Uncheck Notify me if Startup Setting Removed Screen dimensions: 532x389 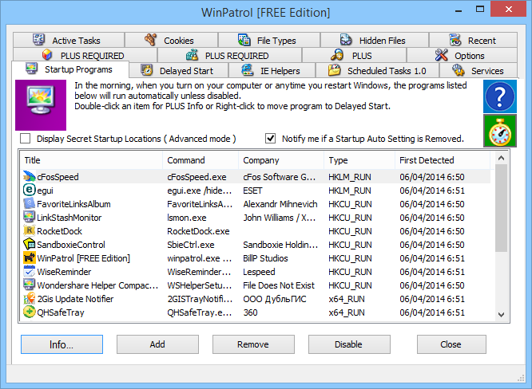pyautogui.click(x=271, y=139)
